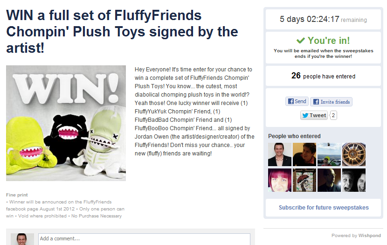This screenshot has height=245, width=387.
Task: Click the Facebook Send button
Action: click(297, 101)
